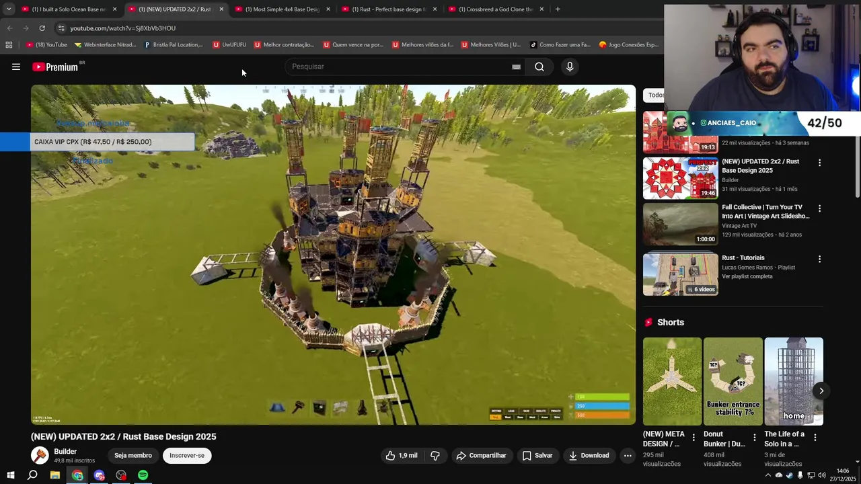Screen dimensions: 861x484
Task: Open Compartilhar share dialog
Action: click(481, 455)
